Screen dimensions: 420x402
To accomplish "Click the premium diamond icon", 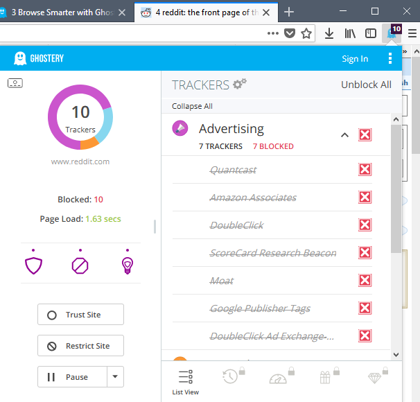I will pyautogui.click(x=374, y=376).
